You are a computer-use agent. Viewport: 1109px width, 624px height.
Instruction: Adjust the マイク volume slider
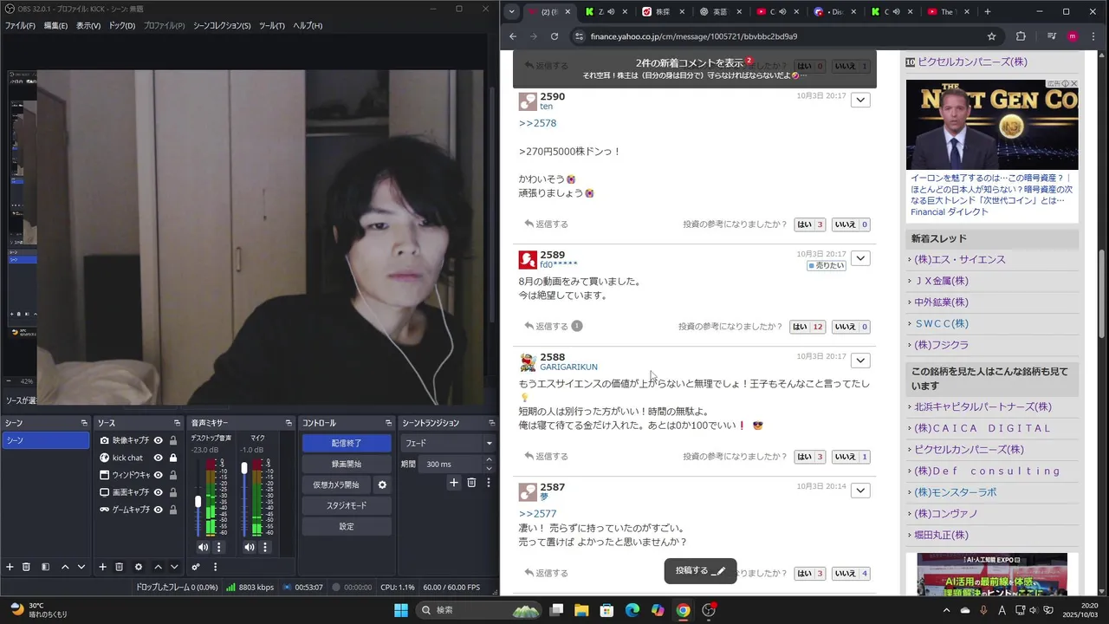pyautogui.click(x=244, y=467)
